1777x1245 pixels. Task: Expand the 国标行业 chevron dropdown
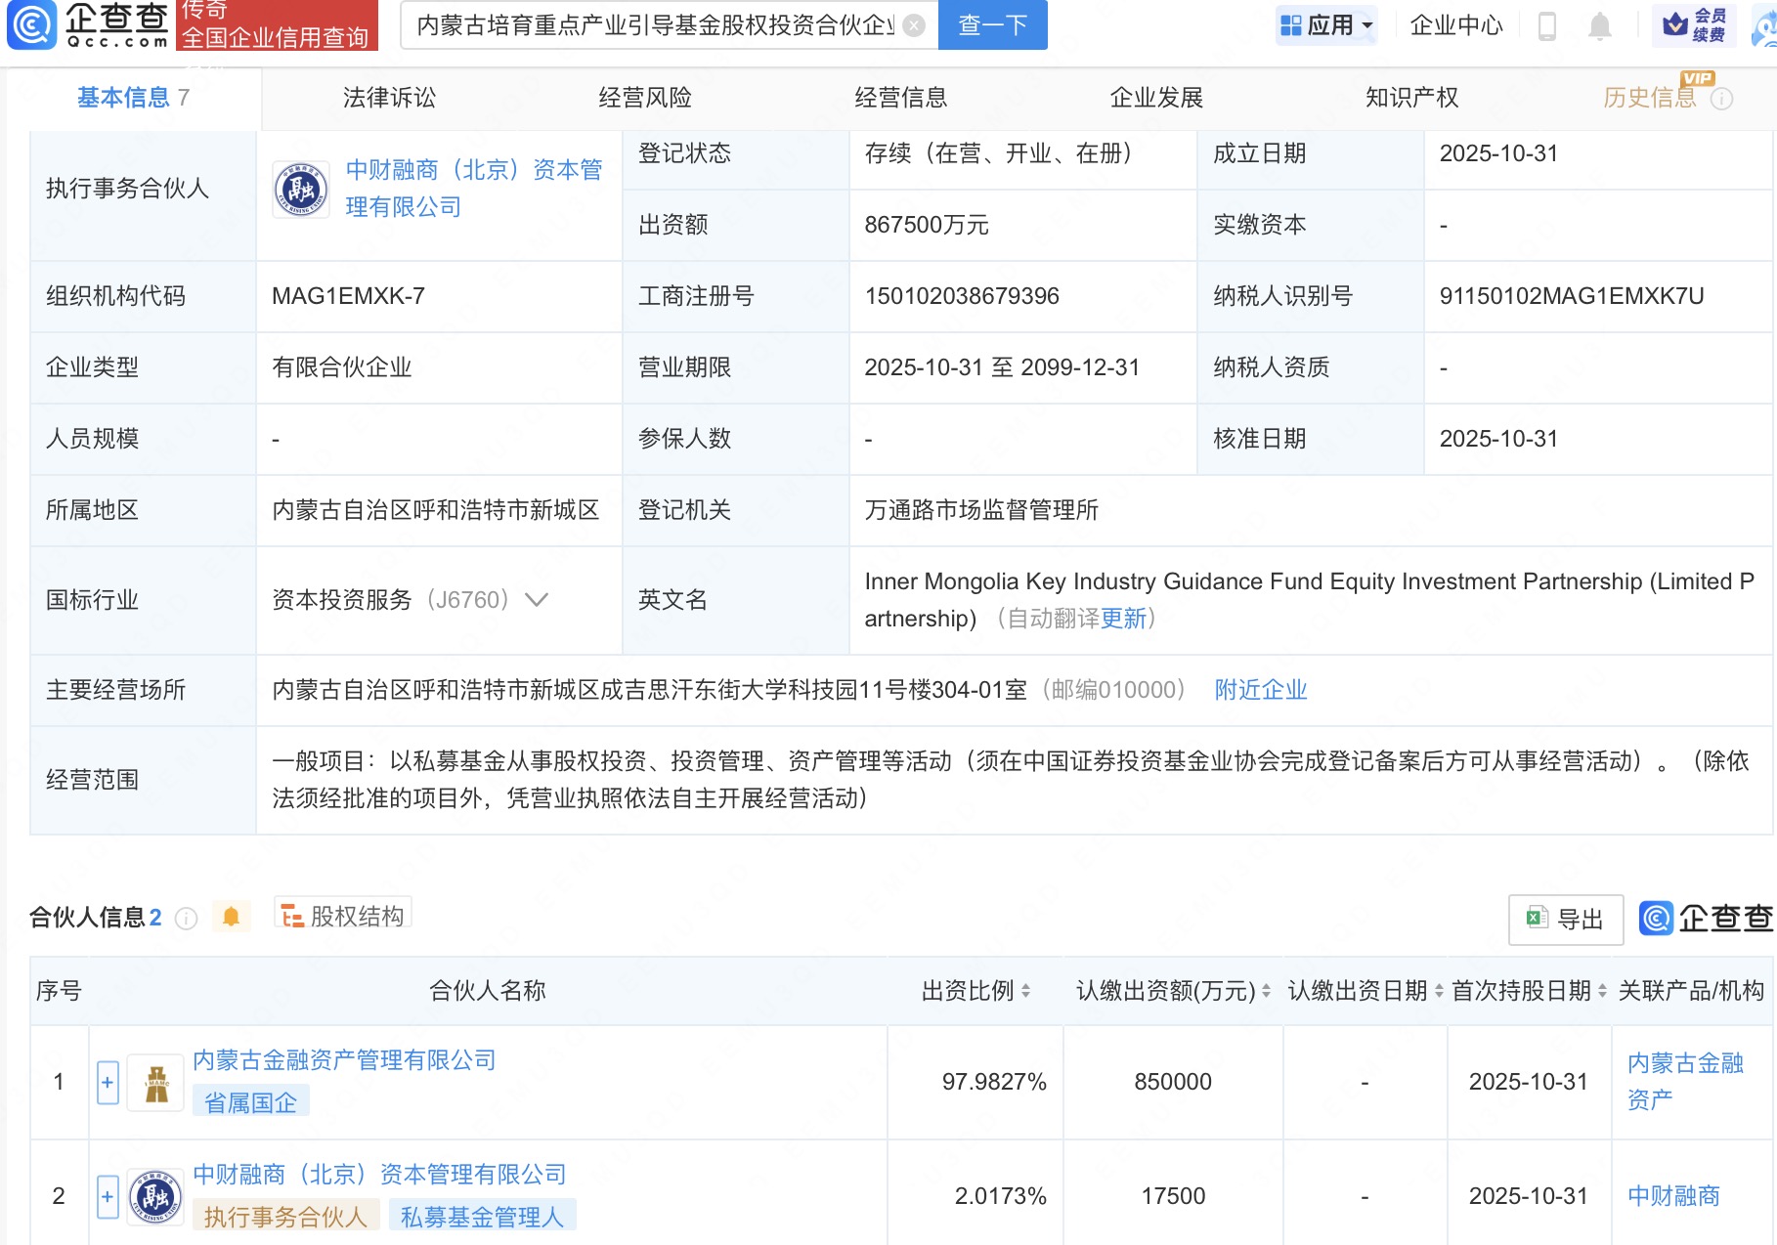coord(537,599)
